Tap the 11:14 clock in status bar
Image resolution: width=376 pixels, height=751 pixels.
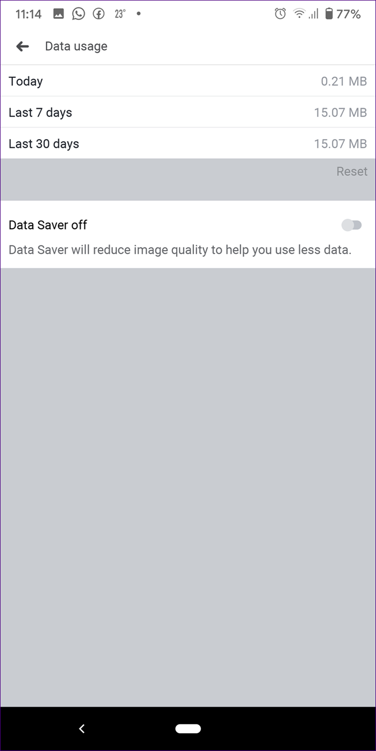pos(28,14)
